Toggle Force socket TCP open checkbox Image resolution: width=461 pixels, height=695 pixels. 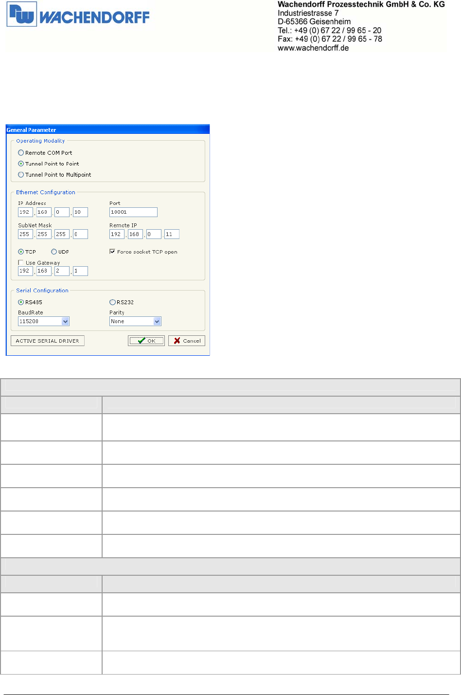pyautogui.click(x=112, y=252)
